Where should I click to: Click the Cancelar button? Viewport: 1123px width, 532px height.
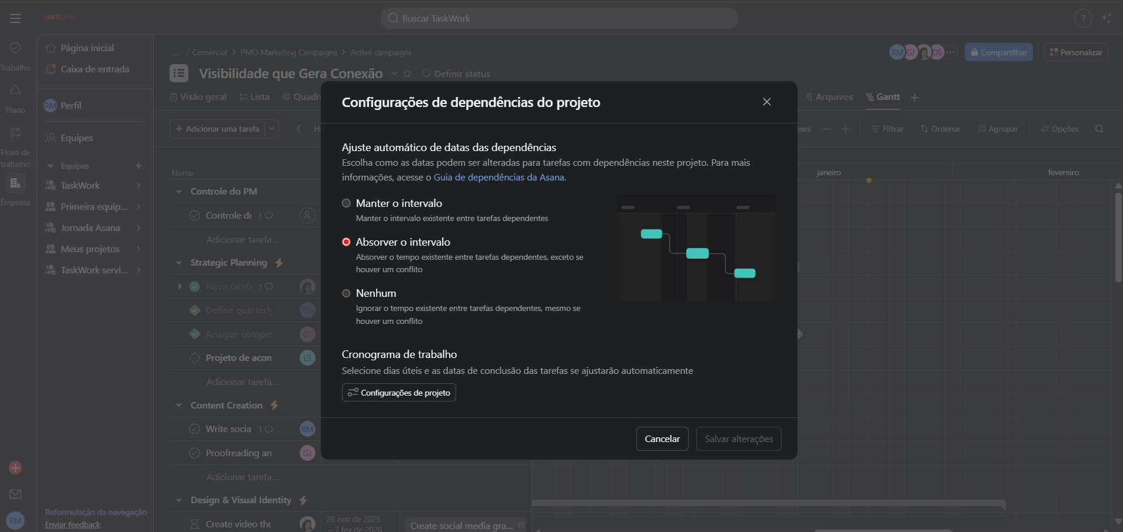[x=662, y=439]
